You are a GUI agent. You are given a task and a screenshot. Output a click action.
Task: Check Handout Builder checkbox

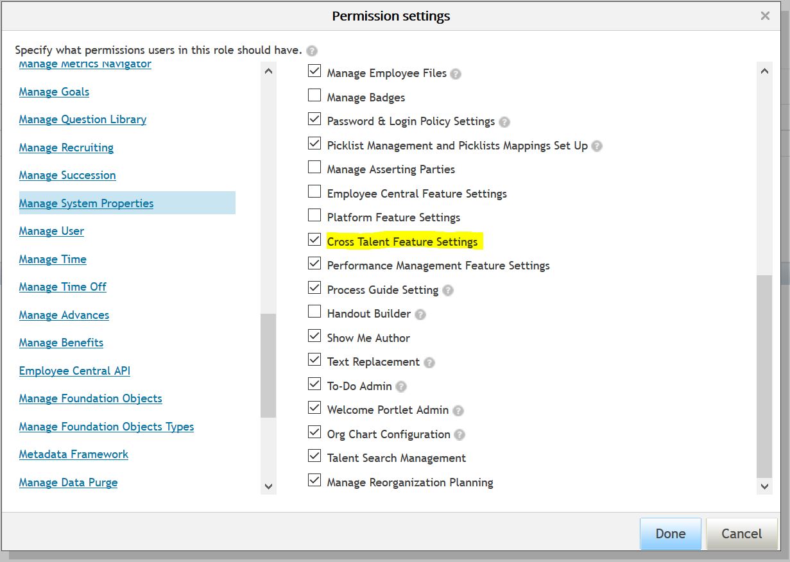pyautogui.click(x=314, y=312)
